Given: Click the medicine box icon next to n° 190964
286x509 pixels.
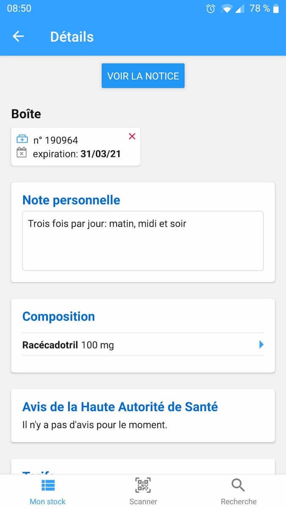Looking at the screenshot, I should coord(22,139).
